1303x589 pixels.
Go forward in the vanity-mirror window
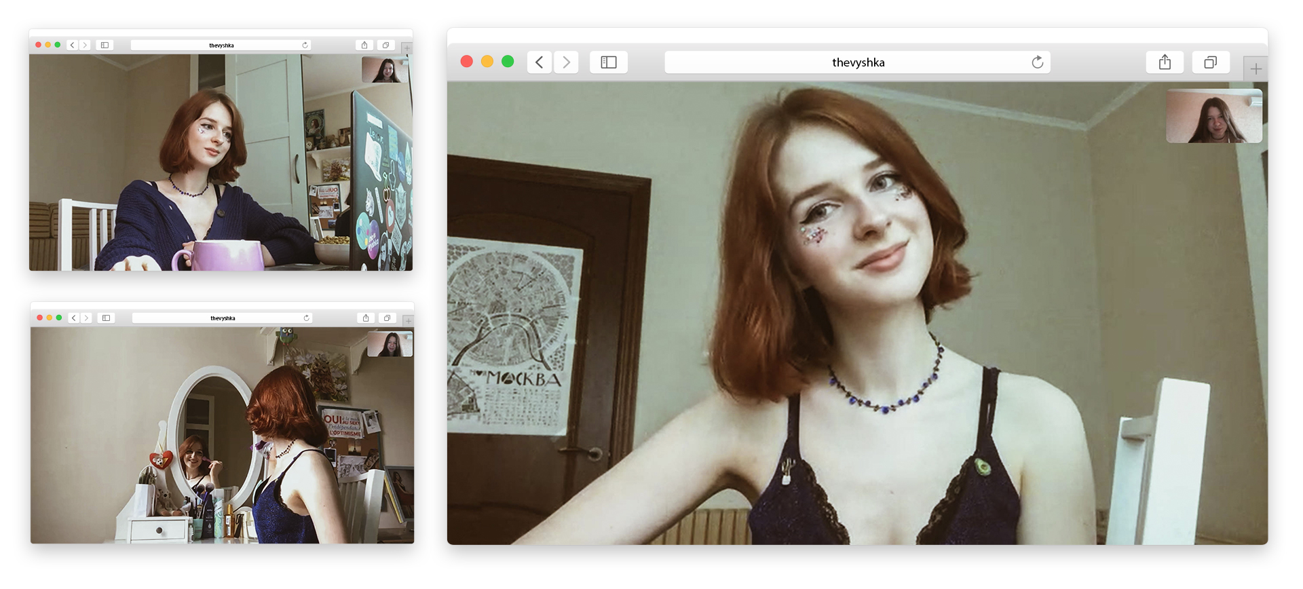pos(86,318)
